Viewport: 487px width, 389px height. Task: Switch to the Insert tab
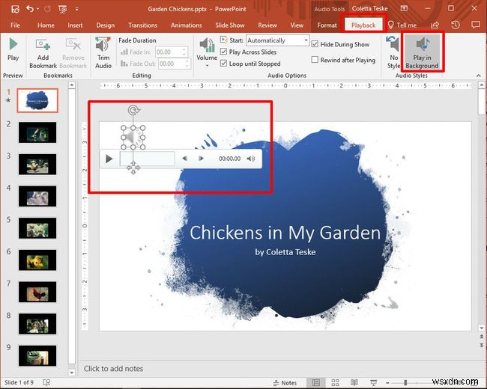click(75, 25)
